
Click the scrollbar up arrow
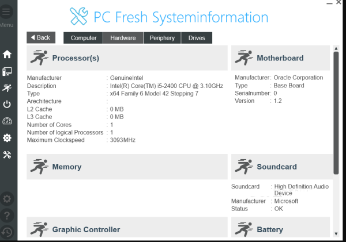[336, 48]
